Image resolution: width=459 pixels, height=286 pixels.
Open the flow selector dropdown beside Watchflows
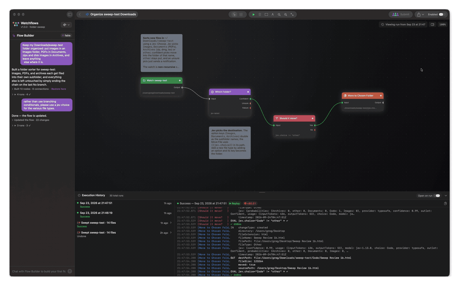66,25
